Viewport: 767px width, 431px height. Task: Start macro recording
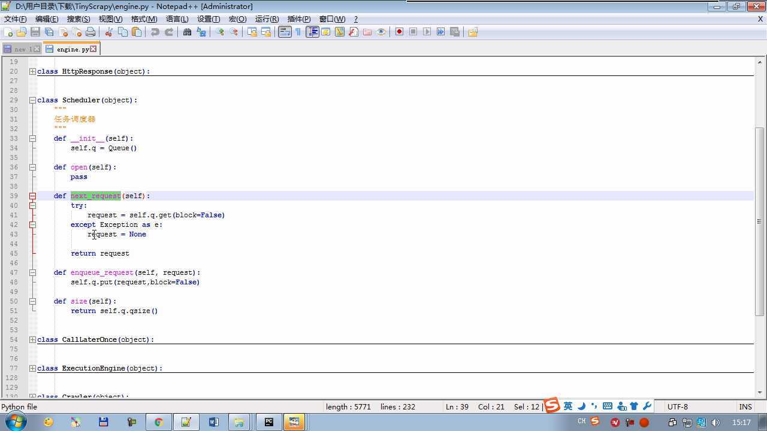coord(399,32)
